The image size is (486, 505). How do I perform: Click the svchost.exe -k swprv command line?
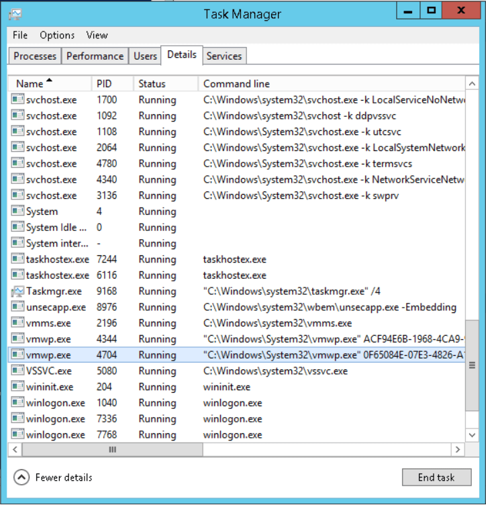tap(301, 195)
